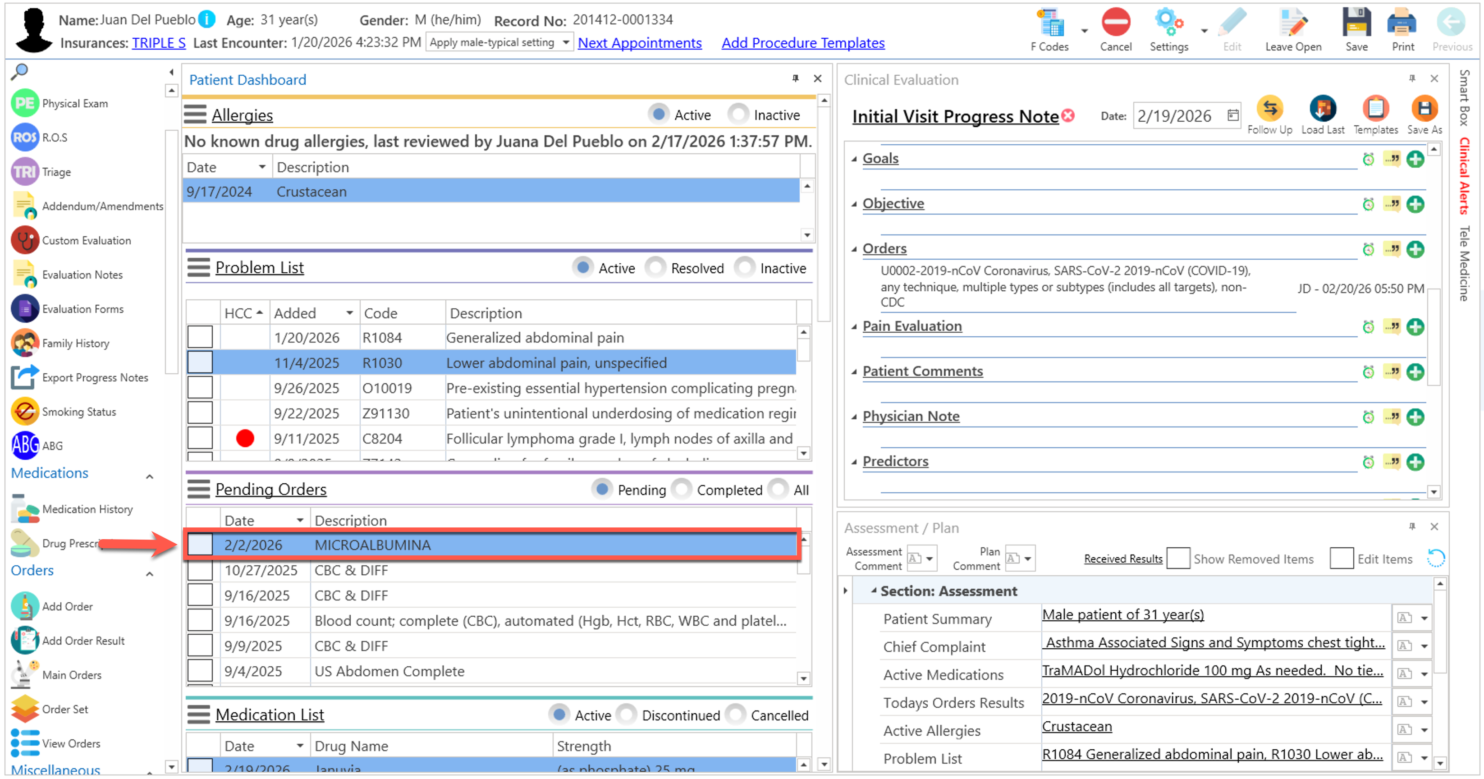Screen dimensions: 1484x779
Task: Check the Show Removed Items checkbox
Action: (1178, 558)
